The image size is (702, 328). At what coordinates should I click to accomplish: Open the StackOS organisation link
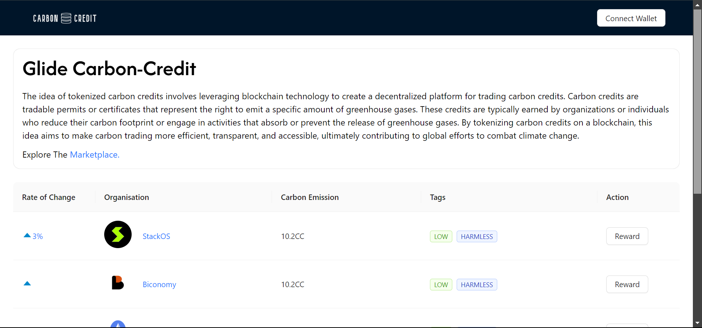[156, 236]
